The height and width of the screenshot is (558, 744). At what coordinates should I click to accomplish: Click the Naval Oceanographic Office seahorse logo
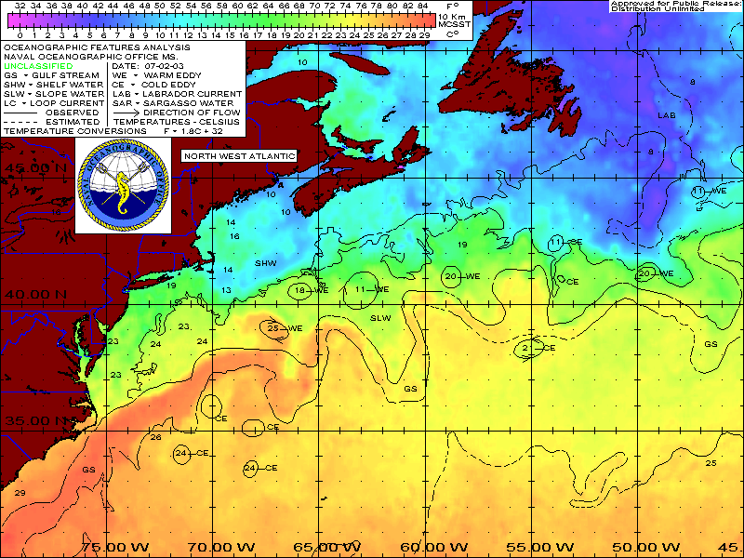[122, 188]
